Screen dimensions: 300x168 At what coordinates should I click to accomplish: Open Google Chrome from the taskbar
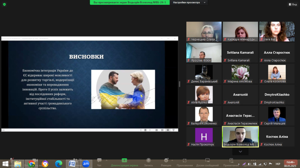[31, 164]
